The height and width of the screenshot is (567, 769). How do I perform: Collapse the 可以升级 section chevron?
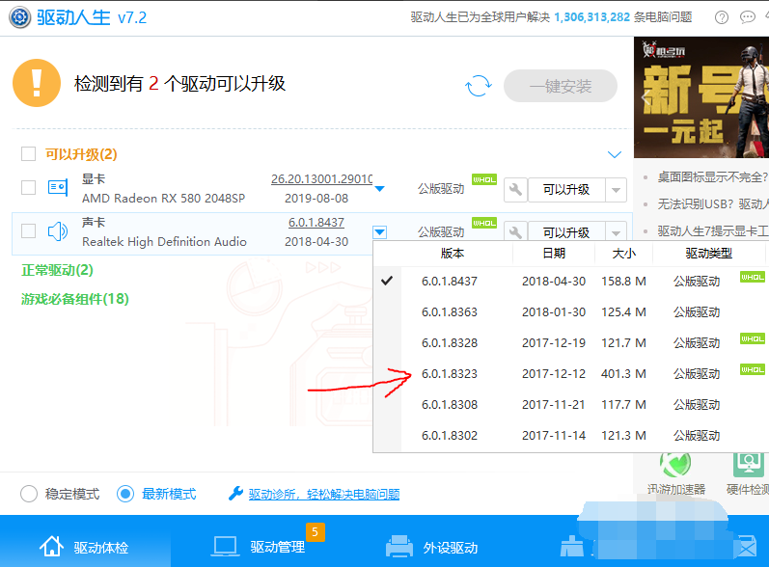[615, 154]
